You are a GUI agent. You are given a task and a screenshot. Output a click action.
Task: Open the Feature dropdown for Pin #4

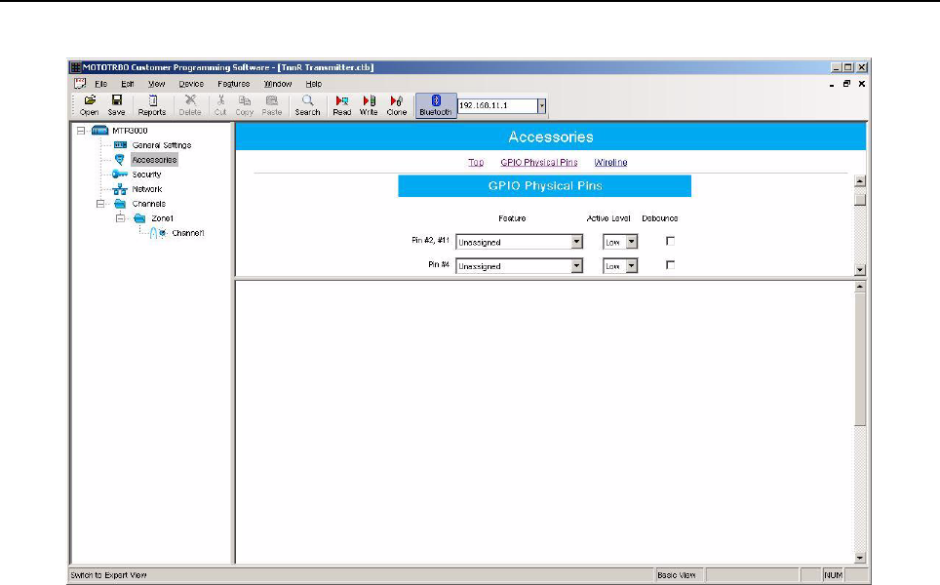tap(576, 265)
